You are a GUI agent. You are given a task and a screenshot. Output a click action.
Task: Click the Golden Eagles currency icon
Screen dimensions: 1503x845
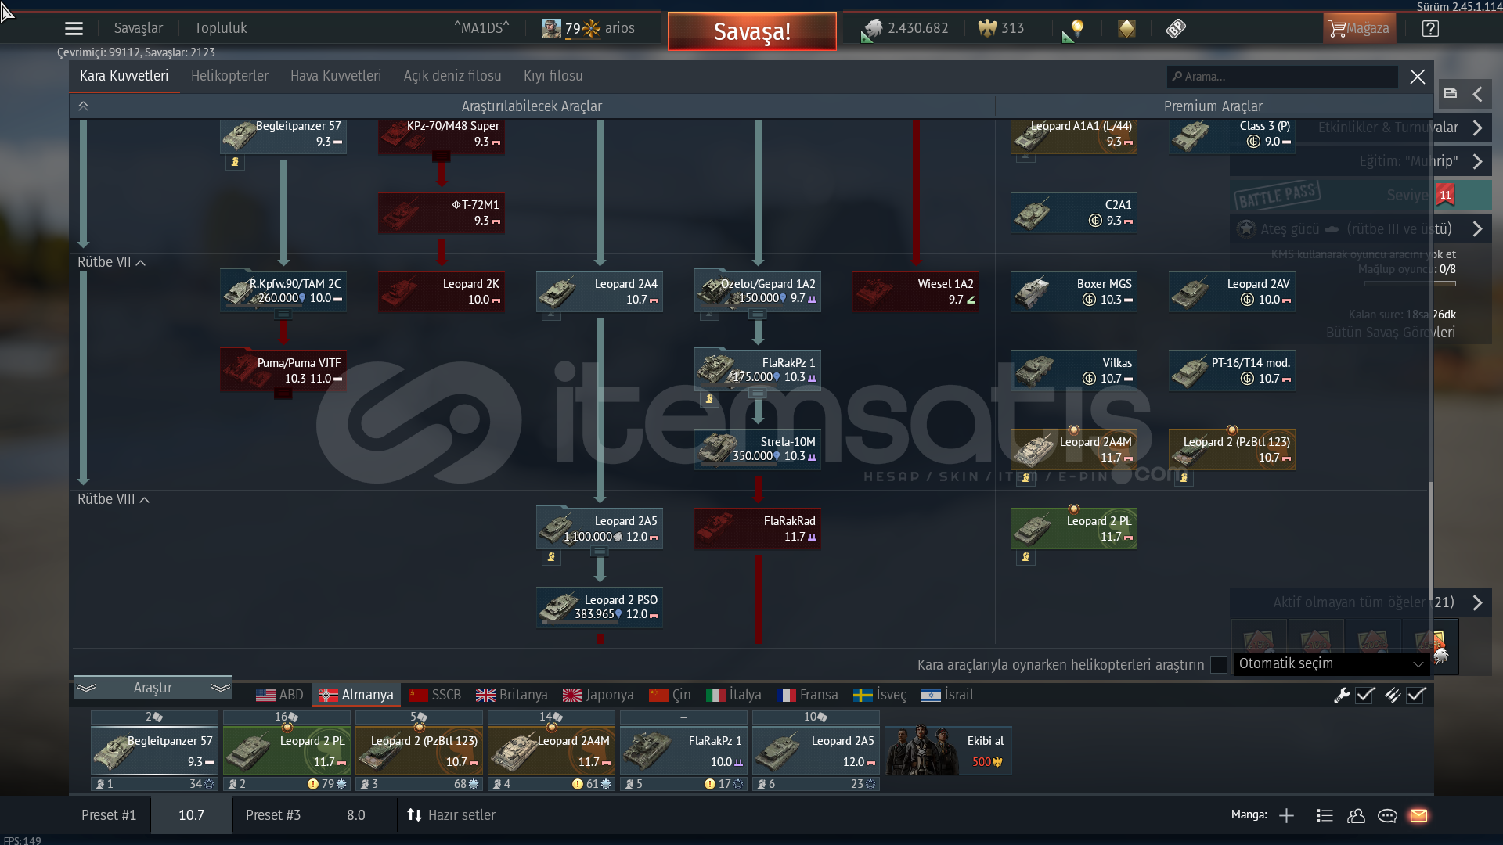pos(987,29)
